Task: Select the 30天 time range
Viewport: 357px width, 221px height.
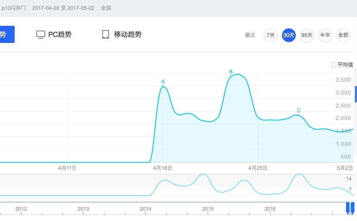Action: click(x=289, y=35)
